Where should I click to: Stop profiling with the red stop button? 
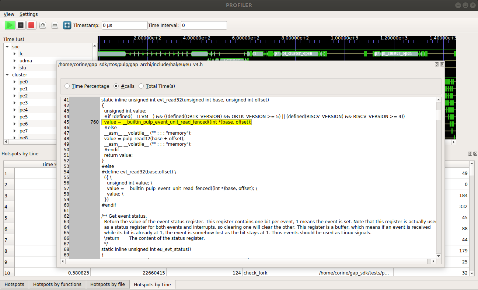tap(31, 25)
